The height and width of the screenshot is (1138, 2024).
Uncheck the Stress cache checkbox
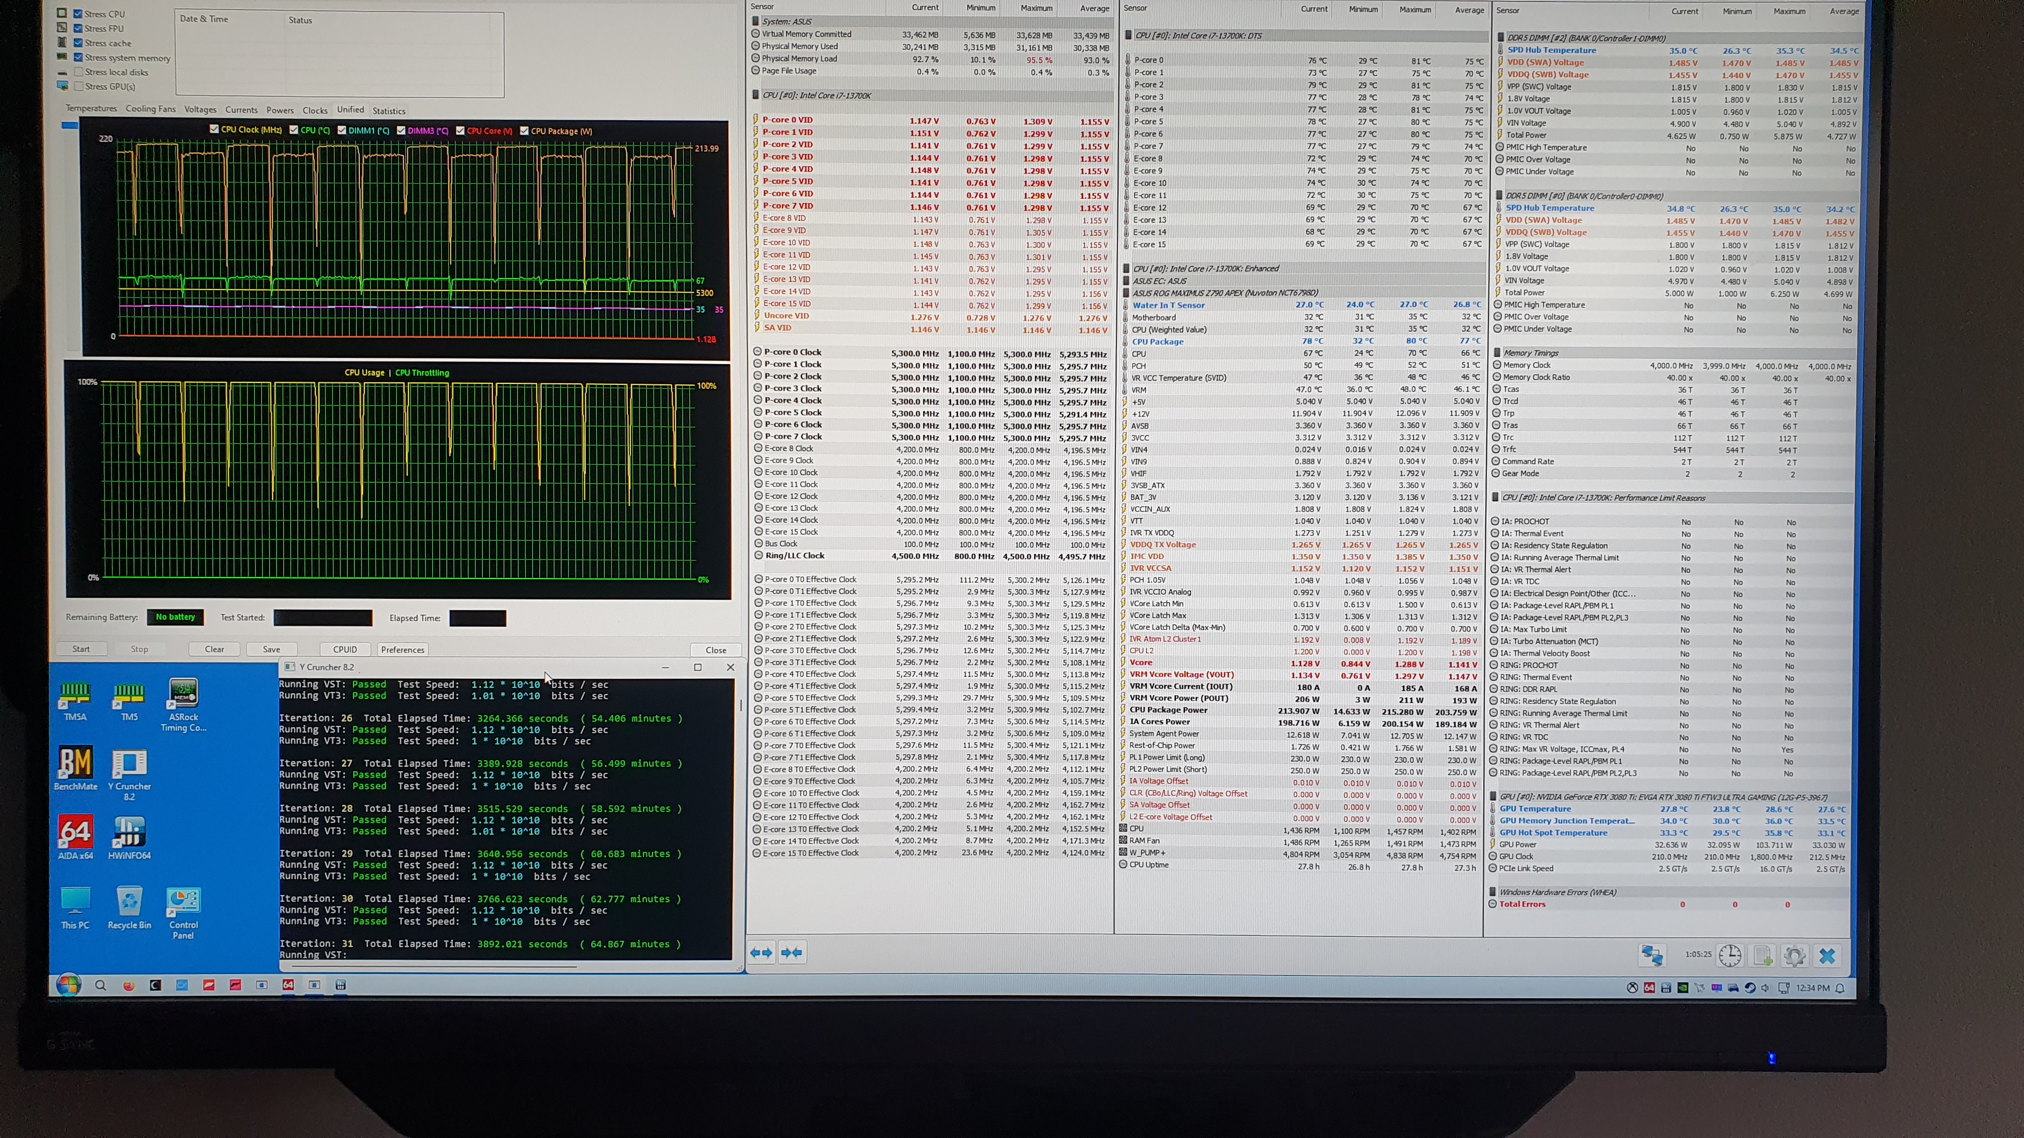(x=79, y=43)
